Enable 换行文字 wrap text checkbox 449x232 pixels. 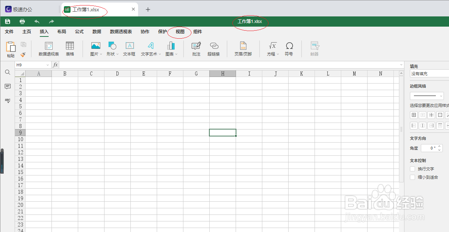click(412, 169)
